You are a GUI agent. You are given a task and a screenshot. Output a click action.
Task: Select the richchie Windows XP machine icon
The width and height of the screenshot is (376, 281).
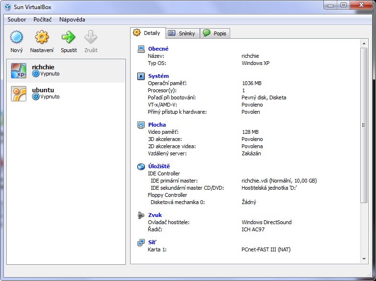pos(19,70)
